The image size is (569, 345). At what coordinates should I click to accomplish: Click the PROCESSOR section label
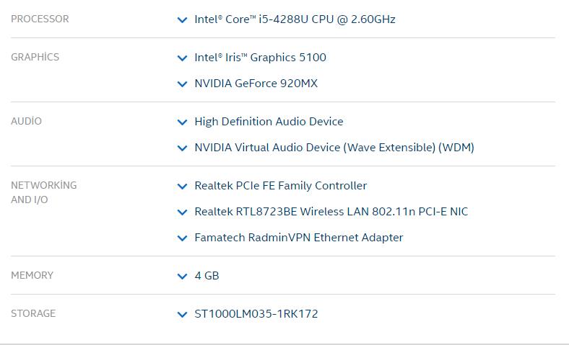tap(40, 19)
